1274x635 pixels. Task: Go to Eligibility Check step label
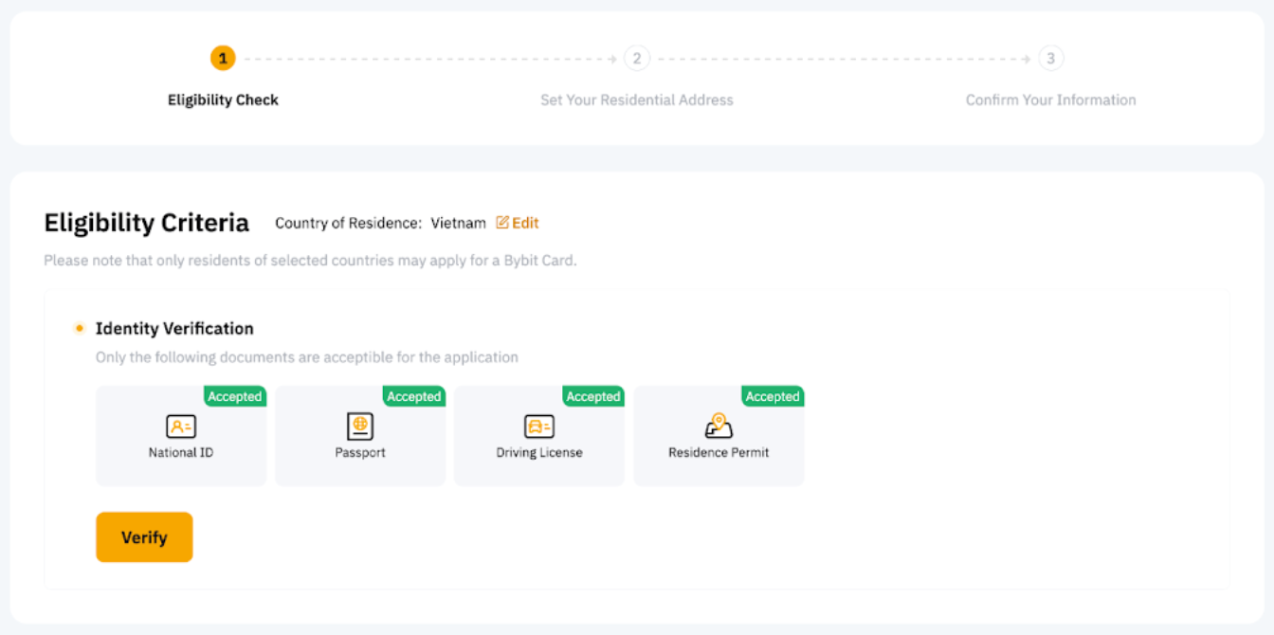pyautogui.click(x=223, y=100)
